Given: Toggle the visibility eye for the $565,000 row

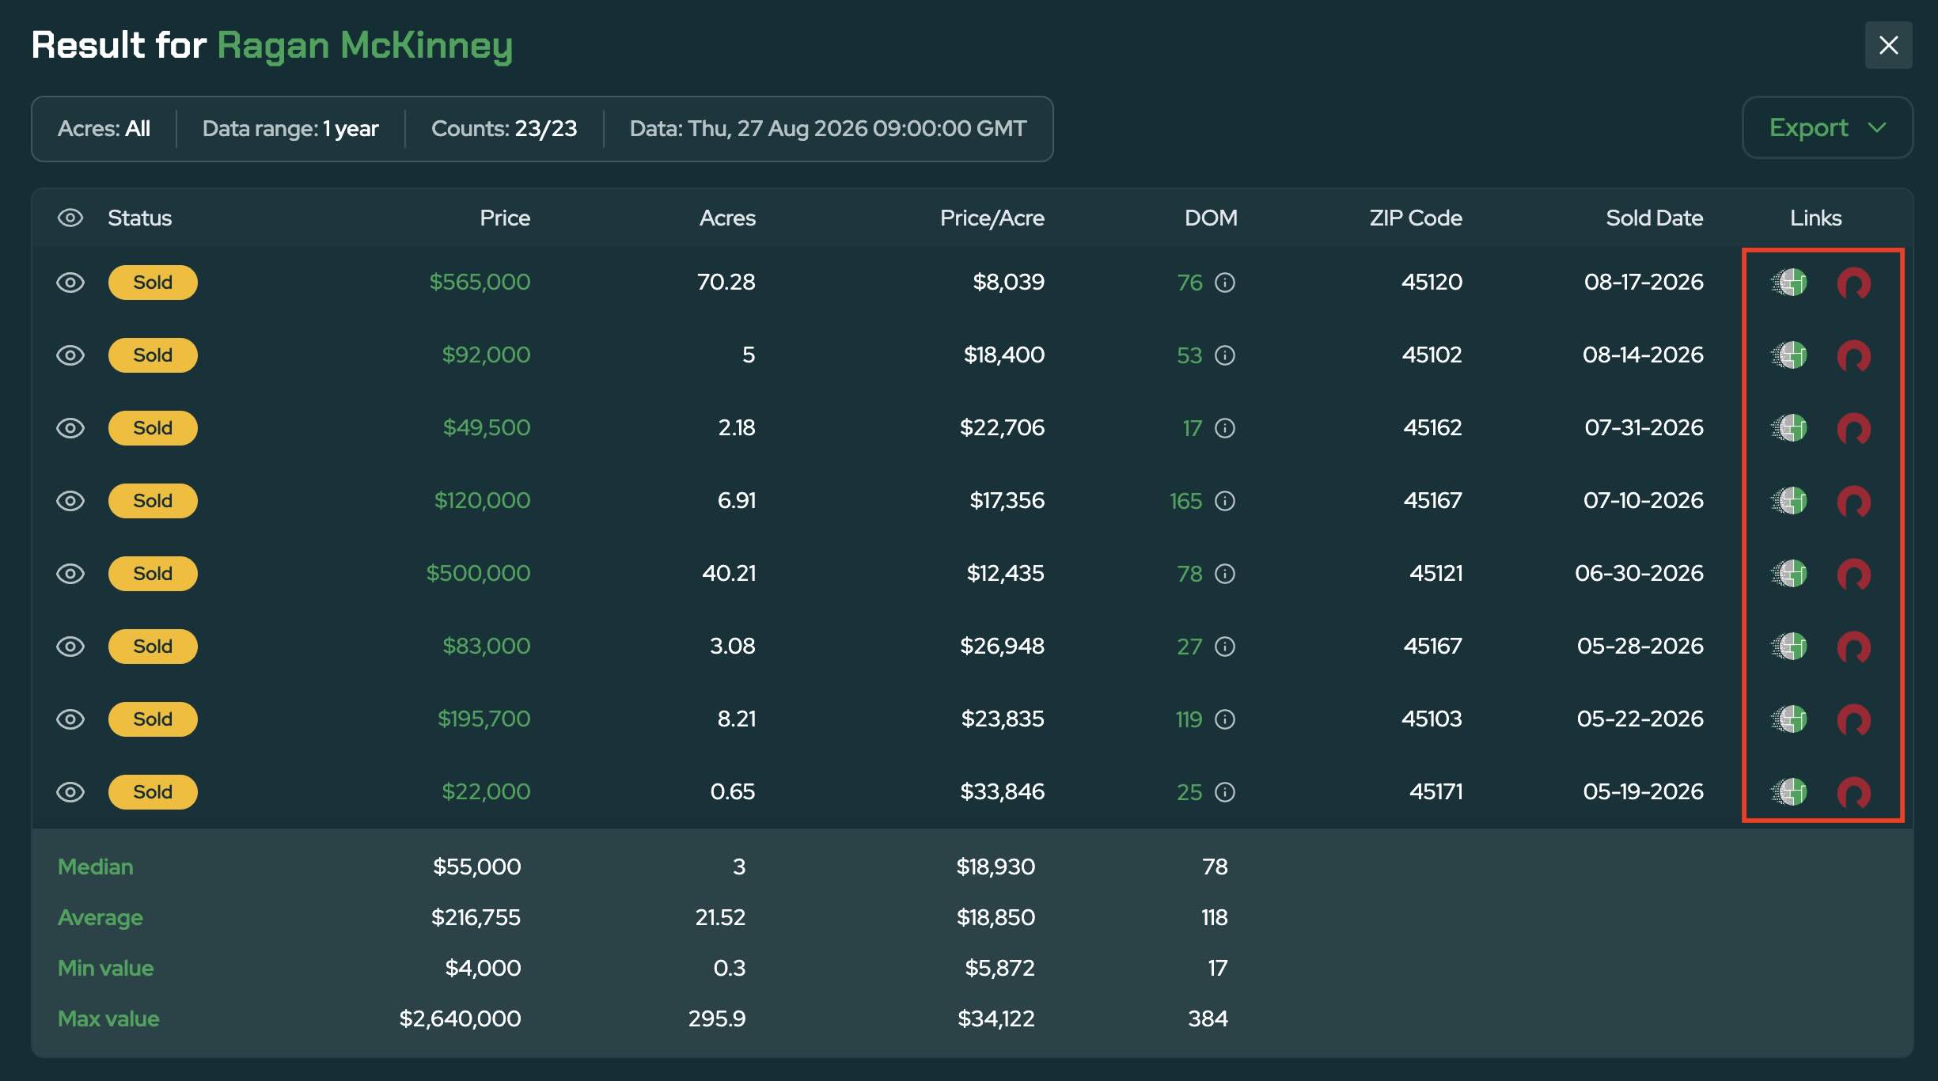Looking at the screenshot, I should (70, 283).
